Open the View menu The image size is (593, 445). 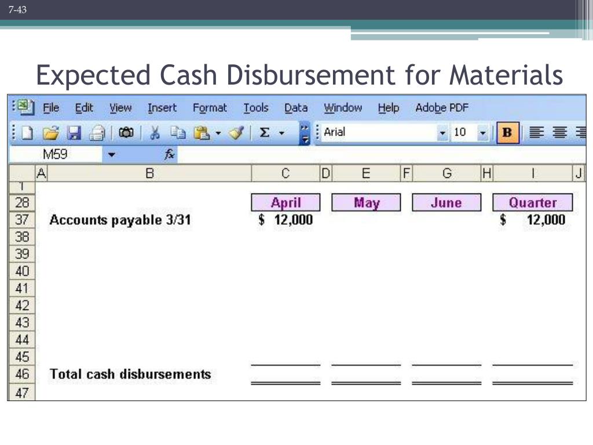pyautogui.click(x=120, y=108)
